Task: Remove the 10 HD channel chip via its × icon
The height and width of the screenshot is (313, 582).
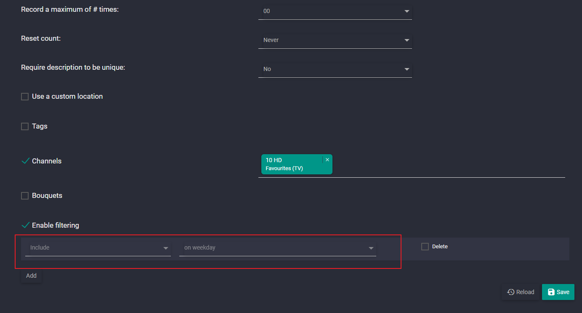Action: (327, 159)
